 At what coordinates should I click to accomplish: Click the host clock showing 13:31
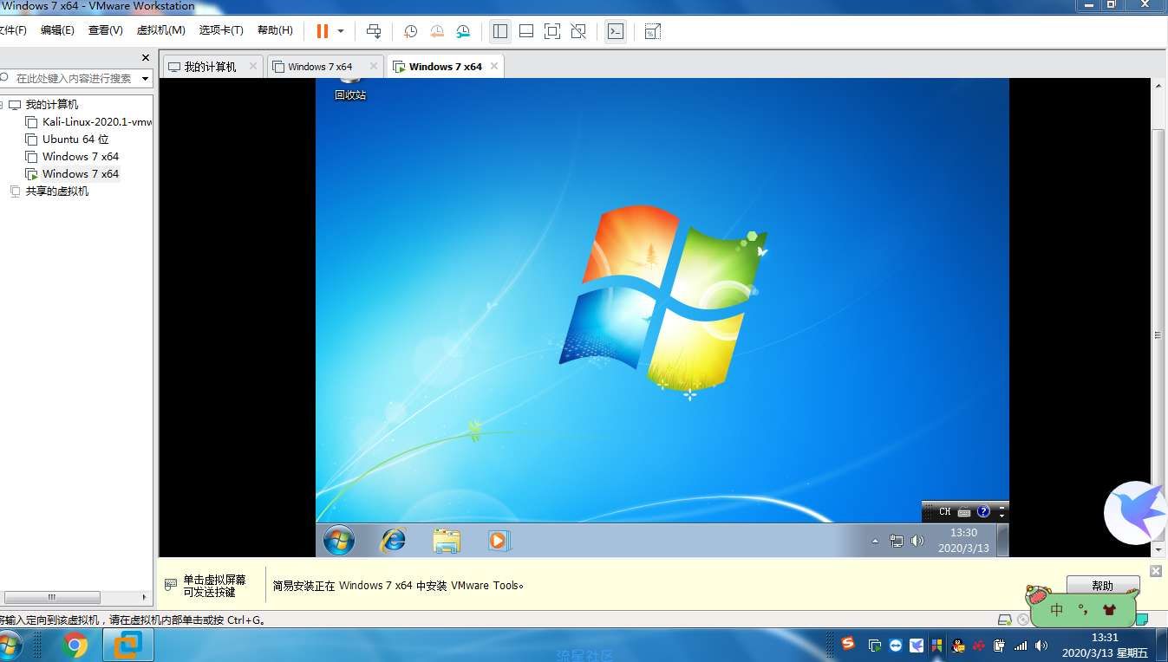1105,646
